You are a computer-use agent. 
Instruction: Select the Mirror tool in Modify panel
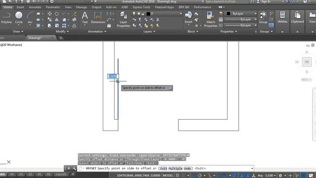(x=57, y=20)
